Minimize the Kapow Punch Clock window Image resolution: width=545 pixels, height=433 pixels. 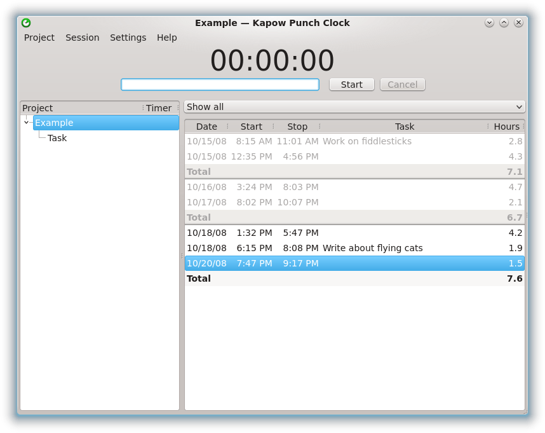point(489,23)
